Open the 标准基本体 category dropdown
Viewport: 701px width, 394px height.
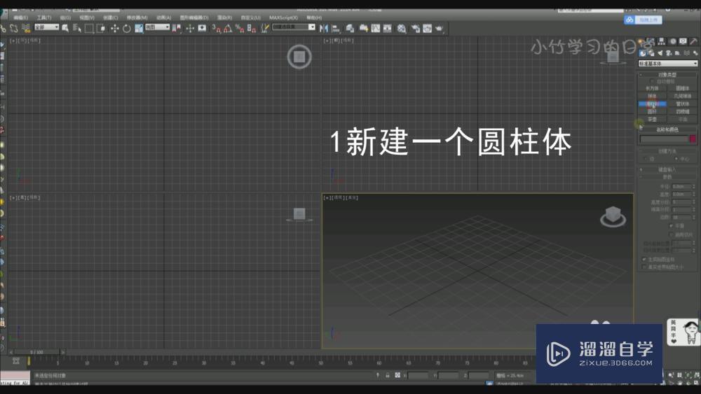click(667, 64)
